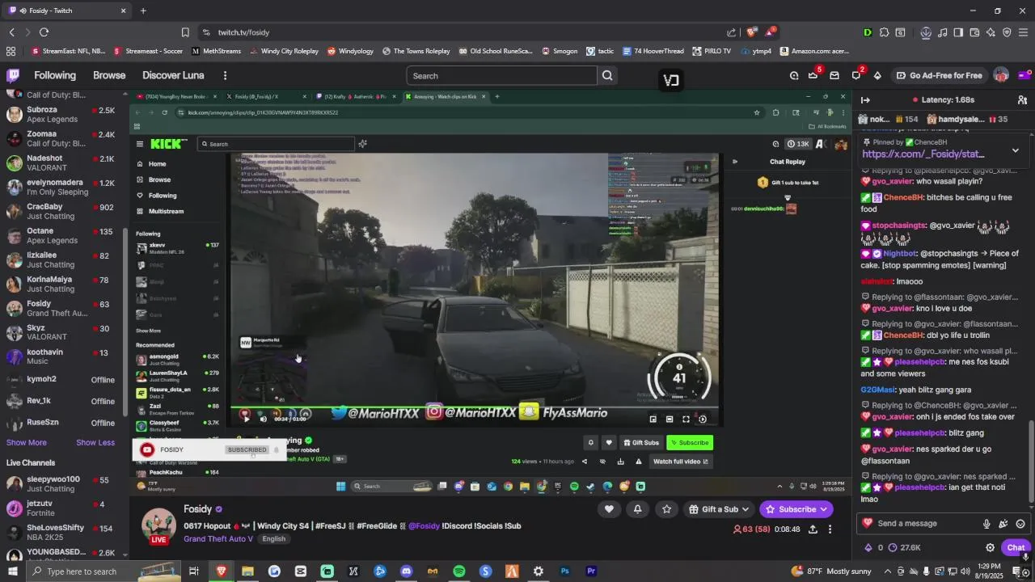Viewport: 1035px width, 582px height.
Task: Open Task View in Windows taskbar
Action: point(194,571)
